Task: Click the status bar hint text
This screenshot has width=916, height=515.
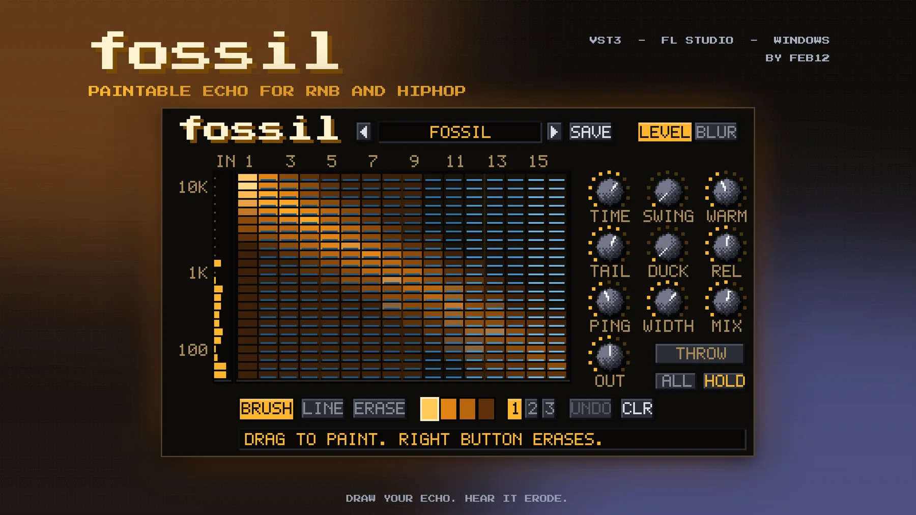Action: tap(423, 440)
